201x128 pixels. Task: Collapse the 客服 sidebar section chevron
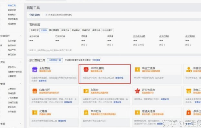click(x=21, y=124)
